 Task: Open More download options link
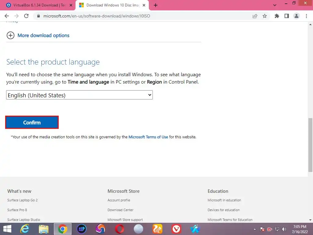pos(43,35)
